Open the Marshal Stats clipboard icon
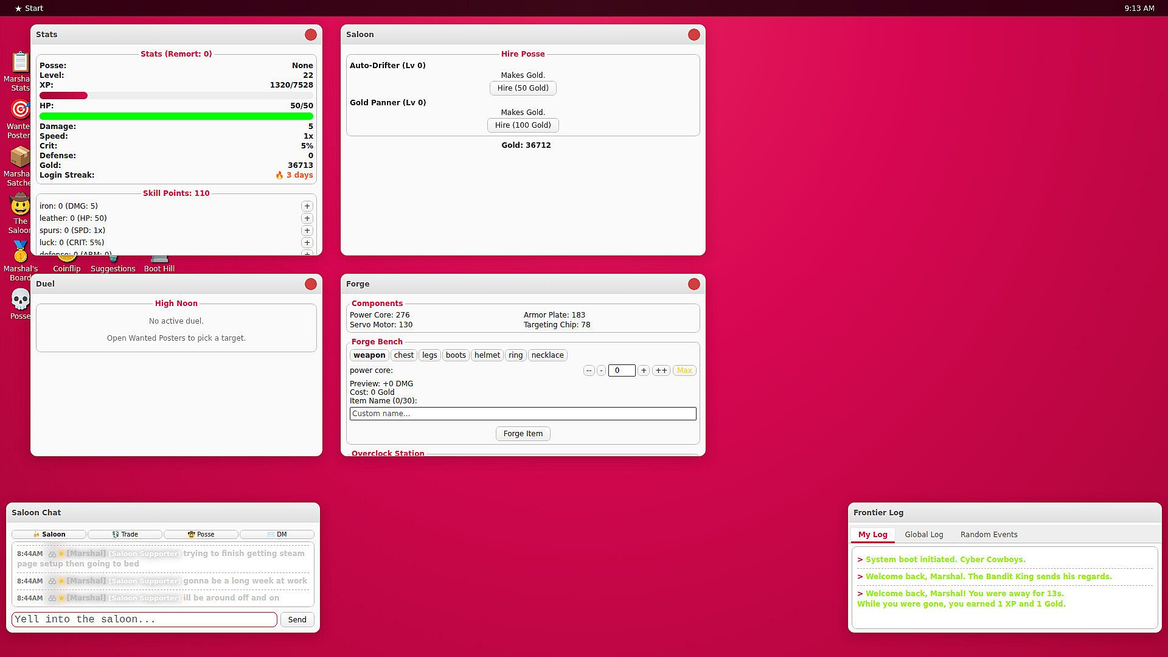1168x657 pixels. tap(20, 62)
